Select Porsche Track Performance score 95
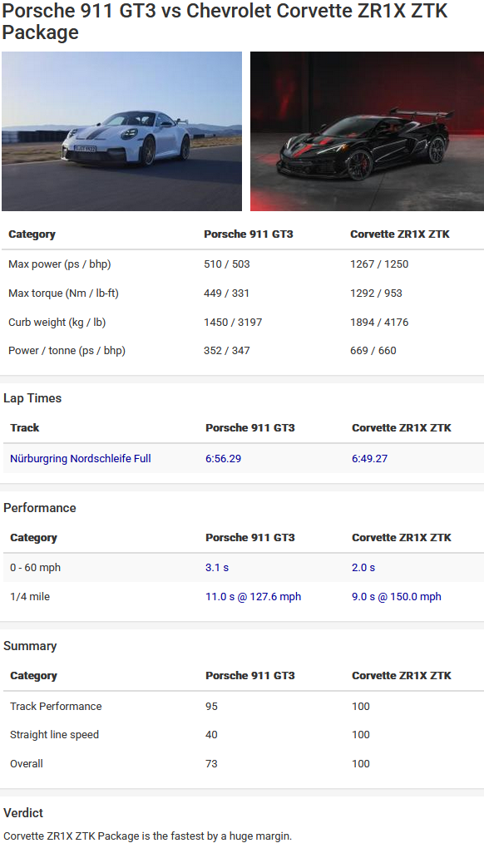484x853 pixels. pyautogui.click(x=211, y=706)
